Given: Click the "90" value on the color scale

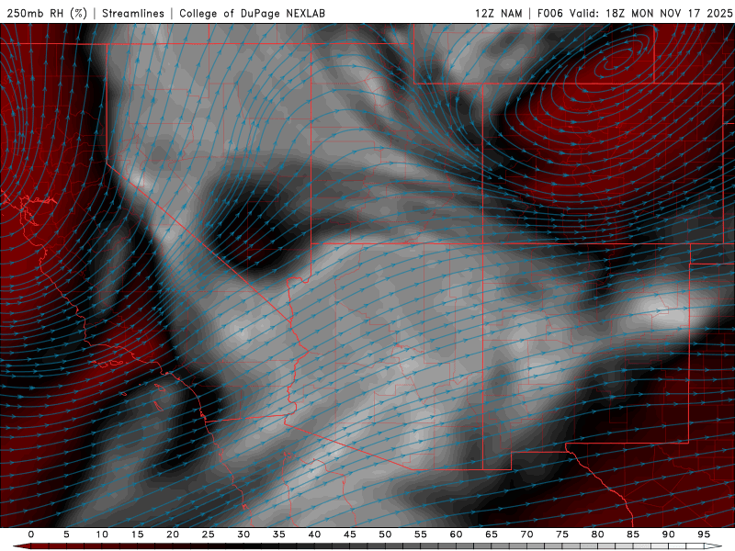Looking at the screenshot, I should pyautogui.click(x=668, y=534).
